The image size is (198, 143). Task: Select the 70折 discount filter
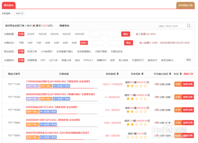click(30, 43)
